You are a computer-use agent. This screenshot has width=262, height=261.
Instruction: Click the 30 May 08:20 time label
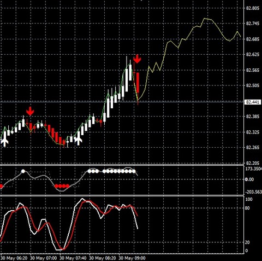103,258
